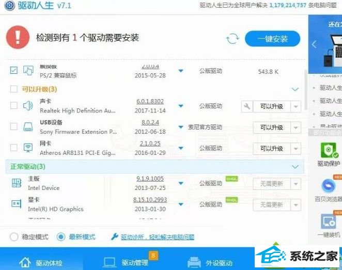The width and height of the screenshot is (342, 270).
Task: Click the wrench icon beside 驱动诊所
Action: (x=115, y=236)
